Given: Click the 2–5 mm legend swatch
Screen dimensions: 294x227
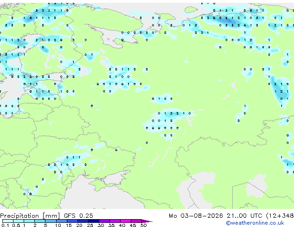Looking at the screenshot, I should pos(40,221).
